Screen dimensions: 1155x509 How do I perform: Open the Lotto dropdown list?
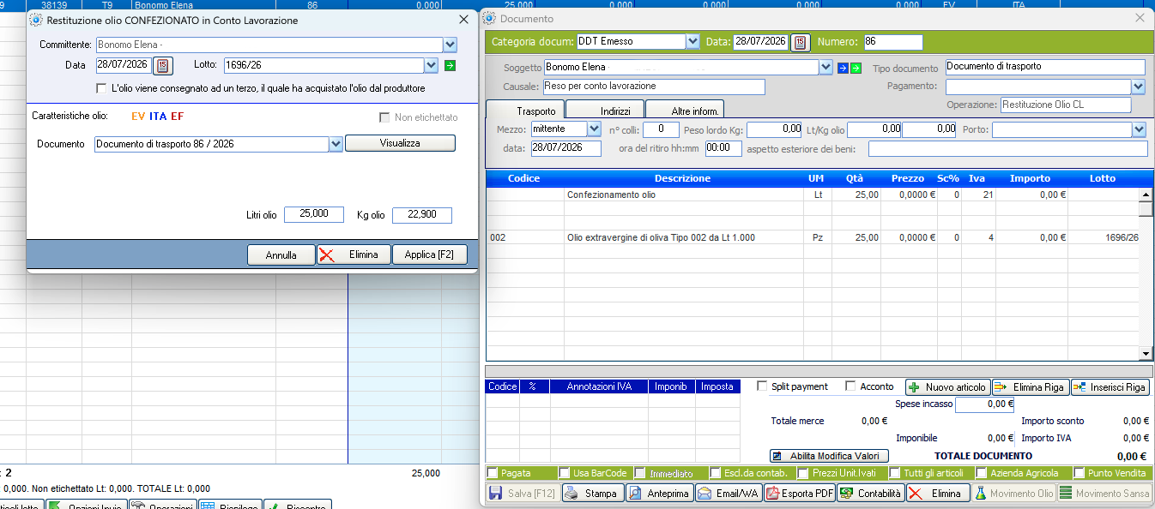pos(431,65)
